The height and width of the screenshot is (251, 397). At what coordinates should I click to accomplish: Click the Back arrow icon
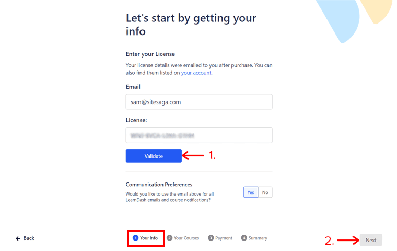coord(18,238)
